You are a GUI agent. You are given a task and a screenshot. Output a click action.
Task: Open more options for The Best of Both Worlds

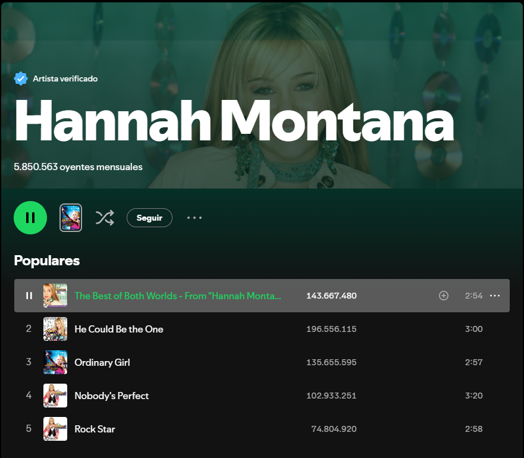click(x=494, y=296)
